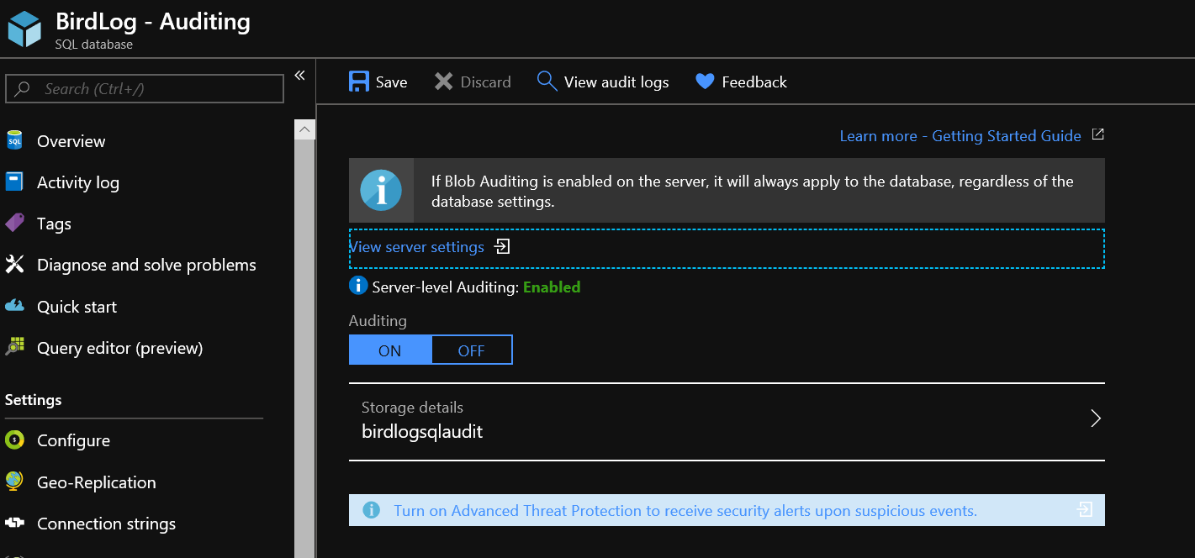
Task: Click the green Enabled status text
Action: (x=552, y=287)
